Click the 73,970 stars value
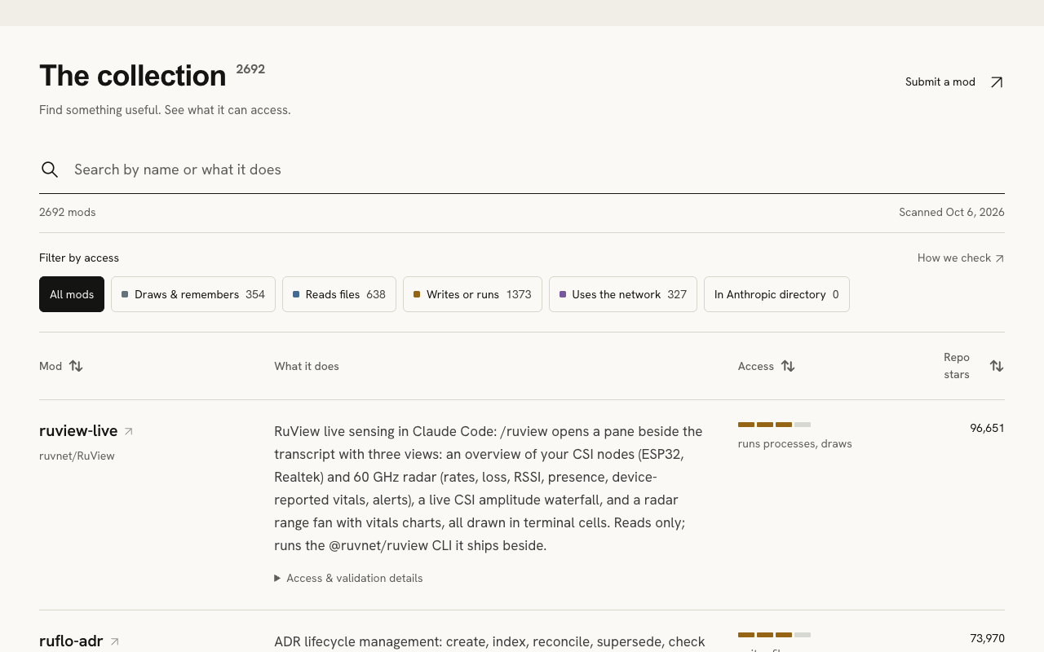 click(987, 638)
